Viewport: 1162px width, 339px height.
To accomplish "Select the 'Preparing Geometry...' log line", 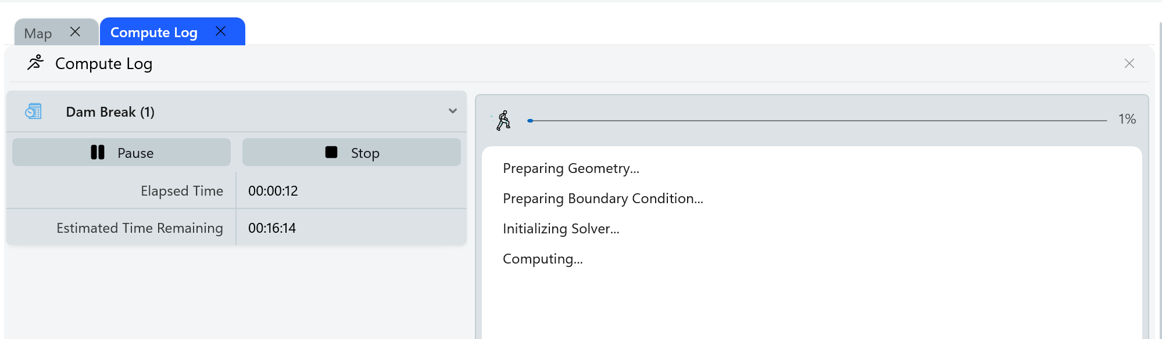I will (x=570, y=168).
